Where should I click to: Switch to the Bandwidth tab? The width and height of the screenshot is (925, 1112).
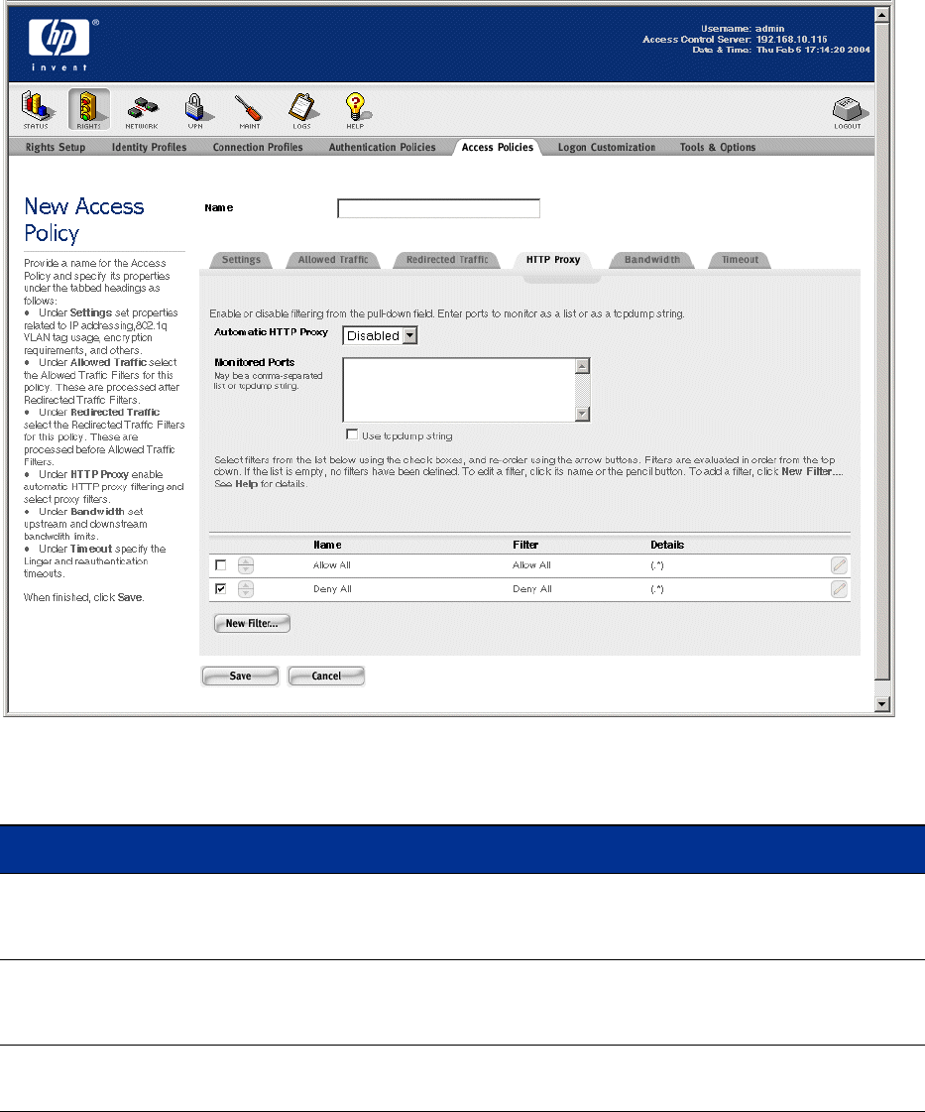[652, 260]
